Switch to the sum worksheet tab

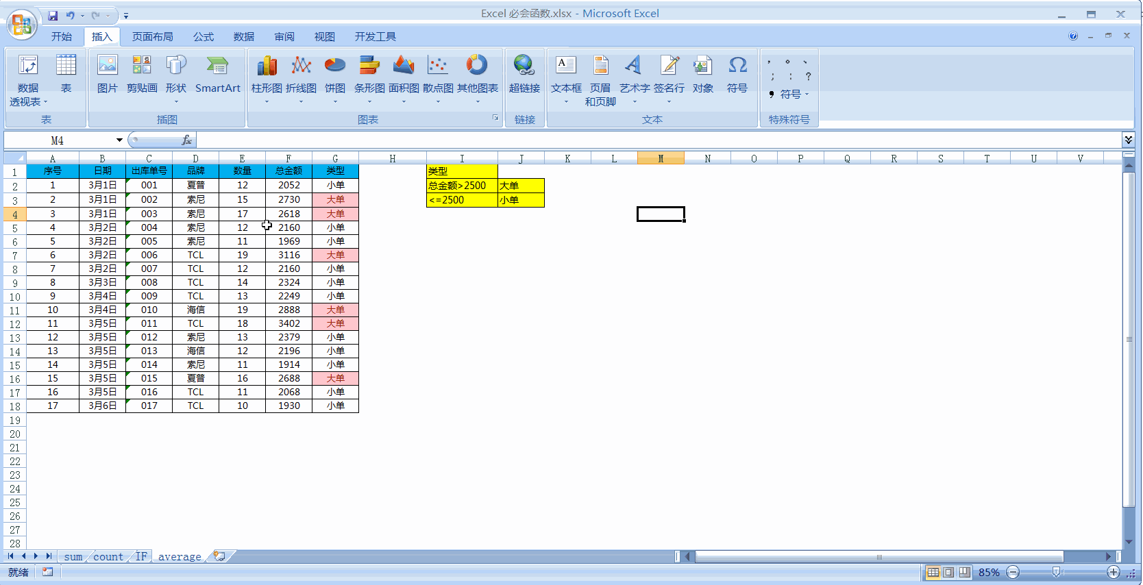click(x=73, y=557)
